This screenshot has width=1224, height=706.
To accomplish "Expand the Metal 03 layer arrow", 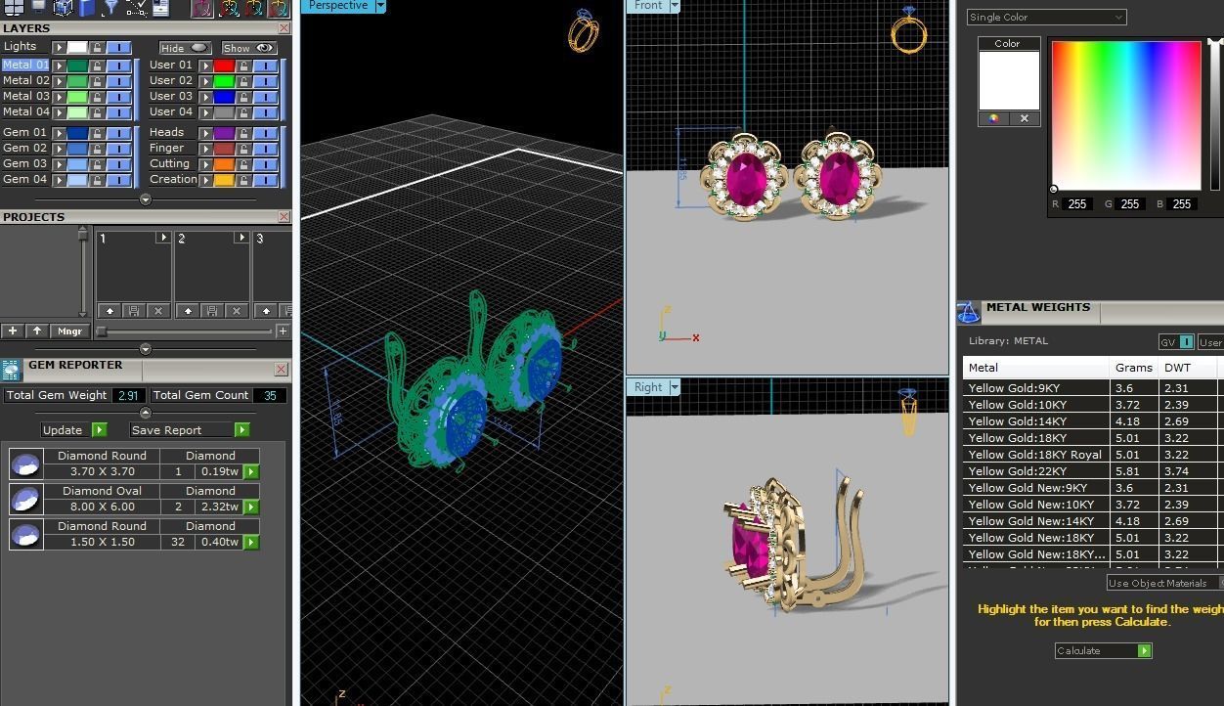I will point(59,97).
